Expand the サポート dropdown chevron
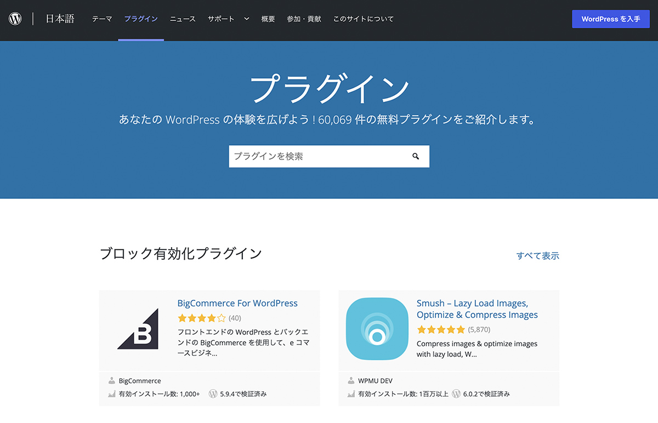The image size is (658, 423). point(247,19)
